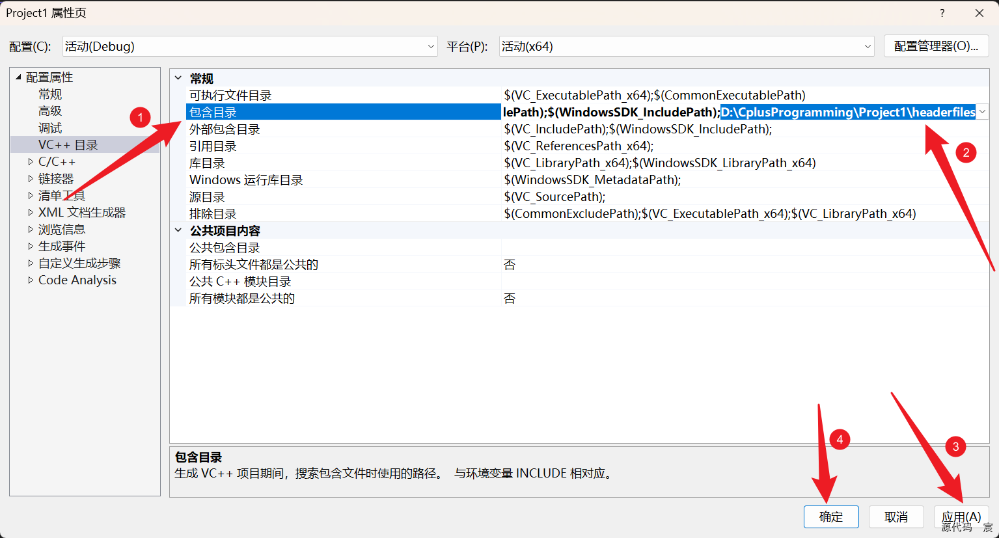Open the 配置(C) dropdown showing 活动(Debug)
999x538 pixels.
point(250,46)
